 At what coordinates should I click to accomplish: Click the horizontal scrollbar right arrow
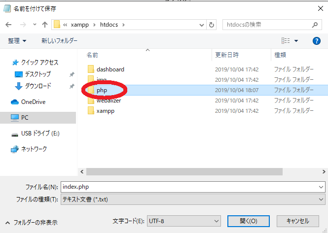pyautogui.click(x=324, y=172)
